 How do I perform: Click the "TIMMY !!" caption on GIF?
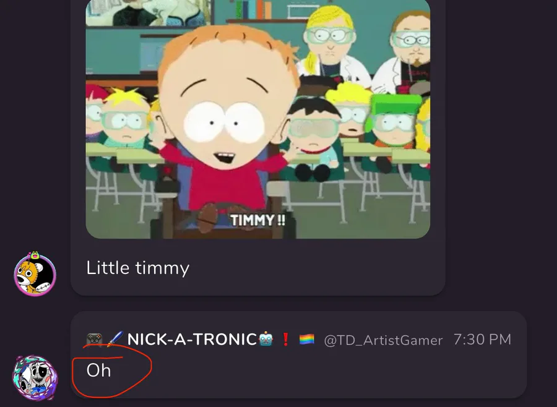click(257, 220)
